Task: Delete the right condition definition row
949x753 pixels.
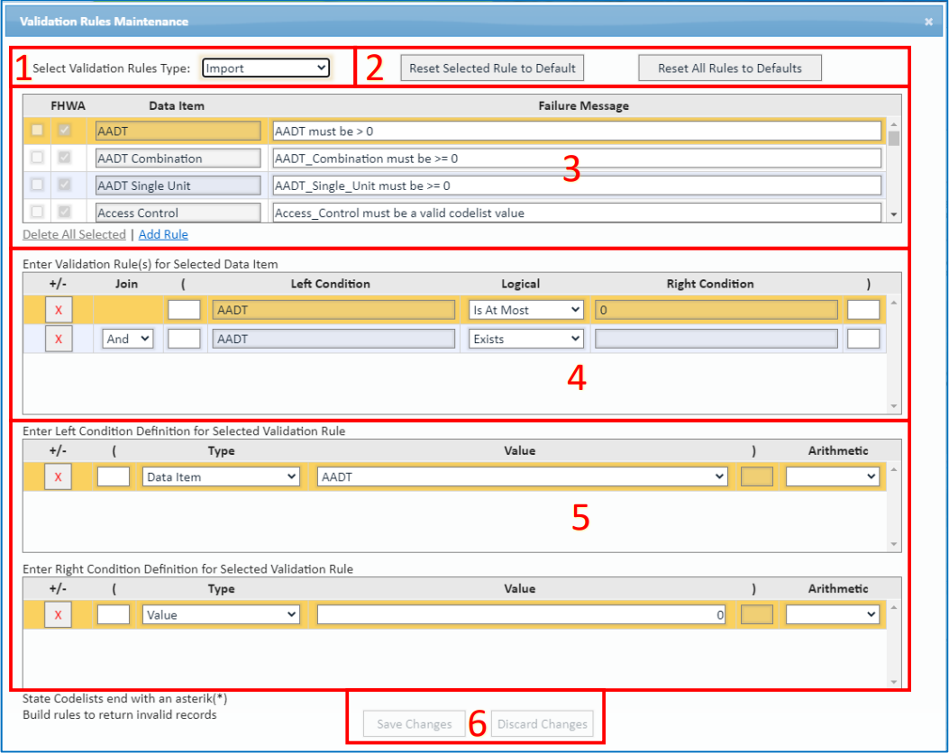Action: (x=59, y=614)
